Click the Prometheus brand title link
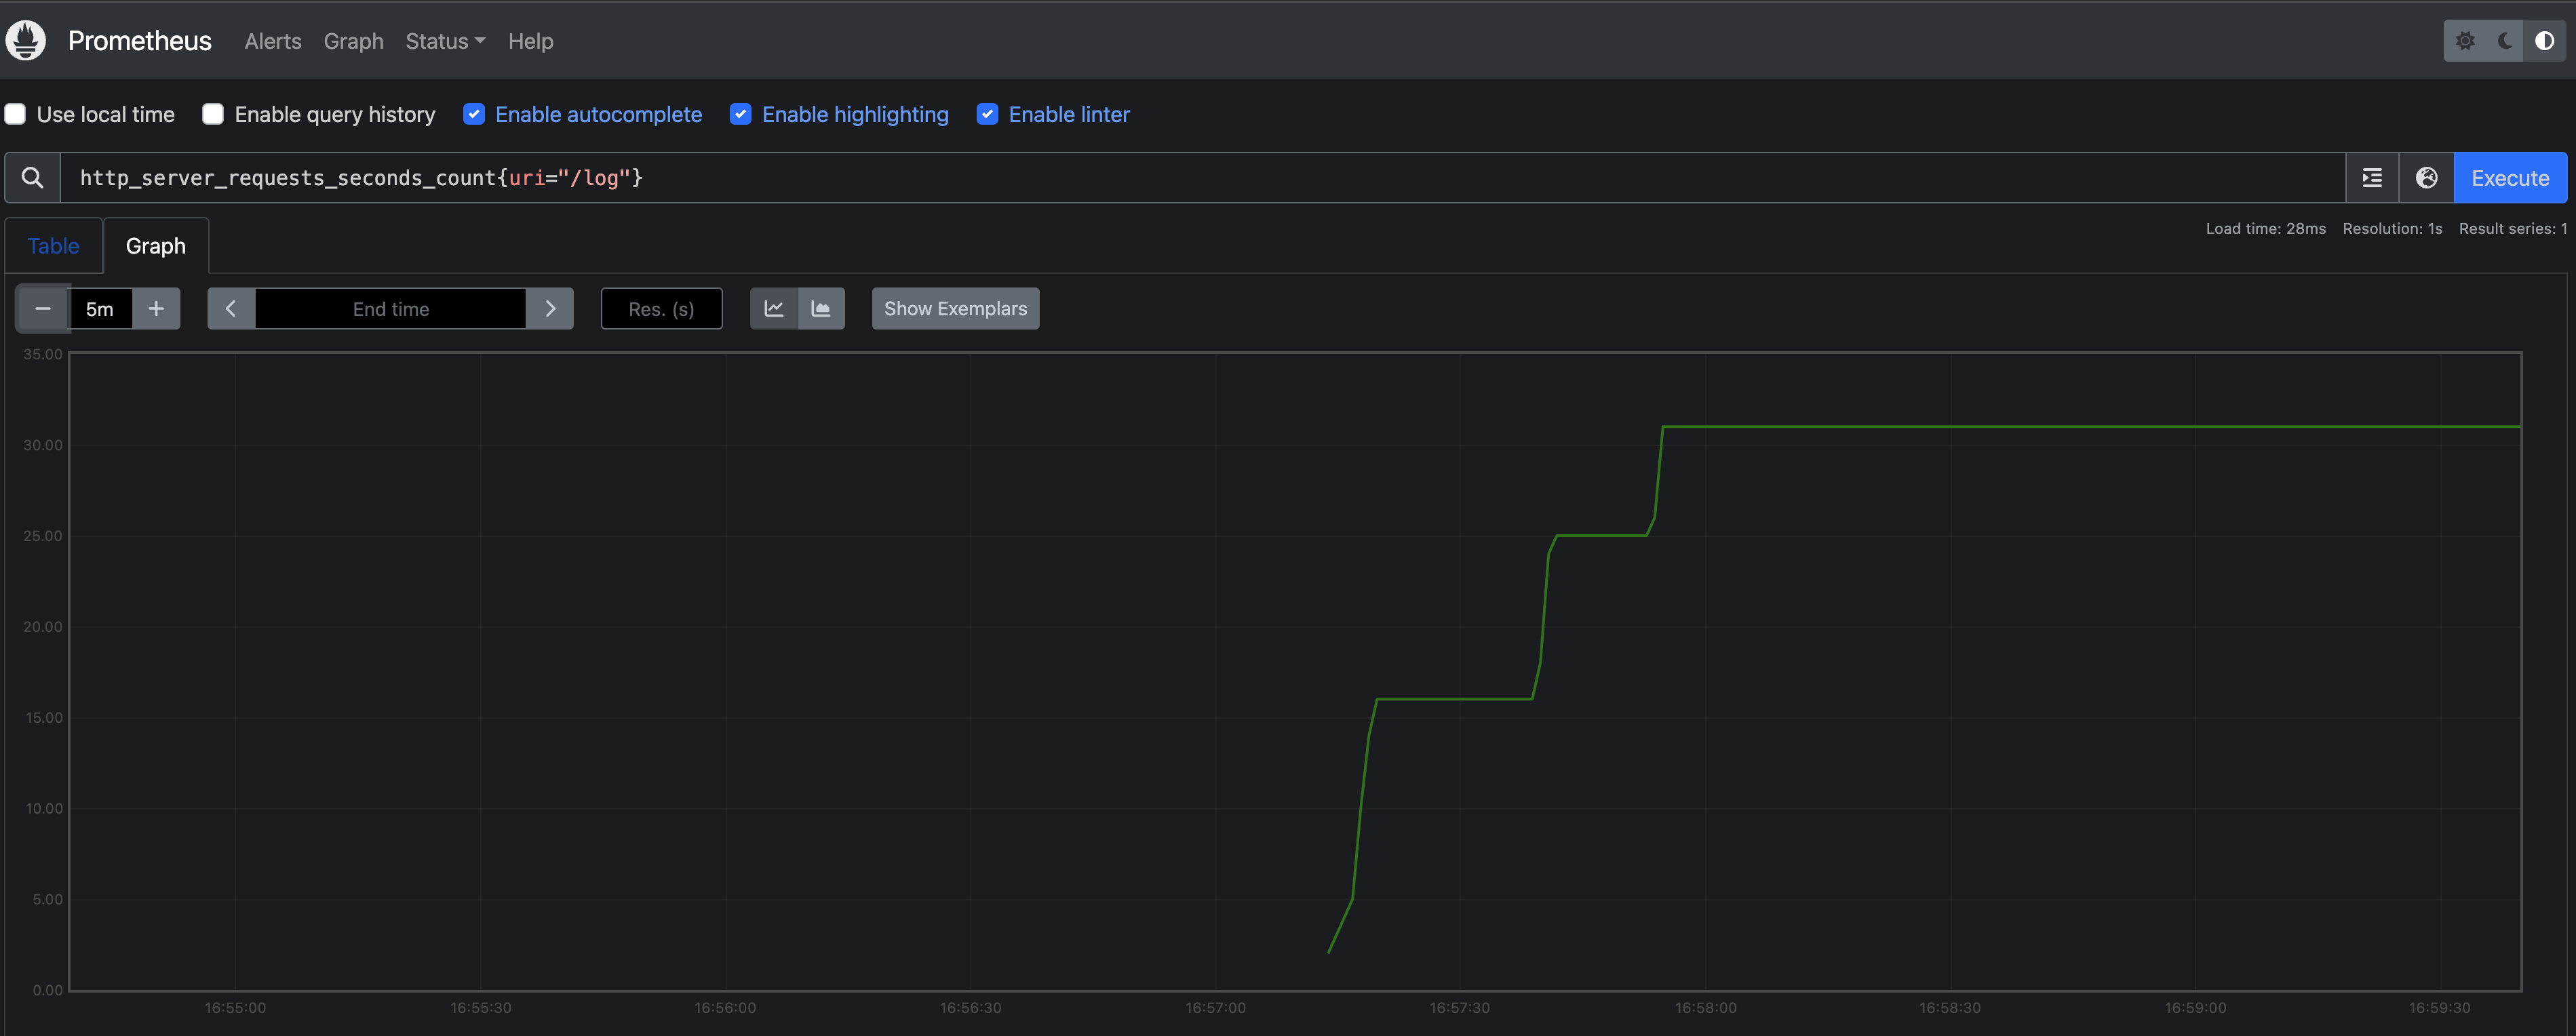The height and width of the screenshot is (1036, 2576). (x=140, y=41)
